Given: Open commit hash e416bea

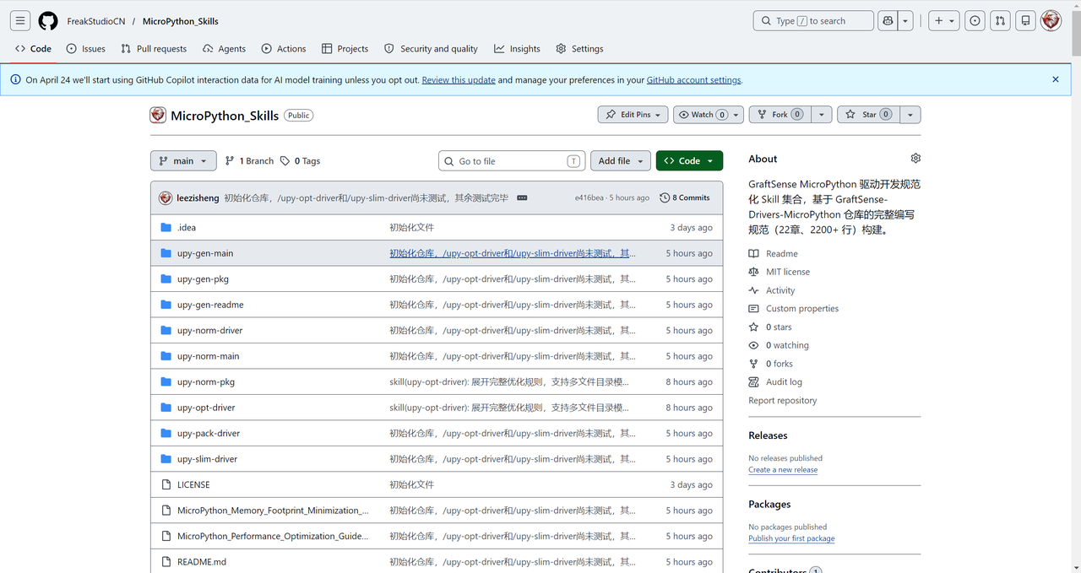Looking at the screenshot, I should tap(589, 198).
